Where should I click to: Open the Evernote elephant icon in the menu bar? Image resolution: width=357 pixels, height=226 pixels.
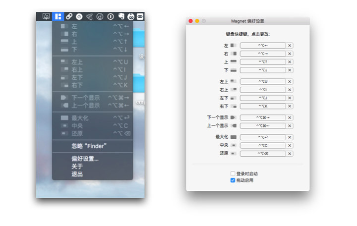pyautogui.click(x=121, y=16)
